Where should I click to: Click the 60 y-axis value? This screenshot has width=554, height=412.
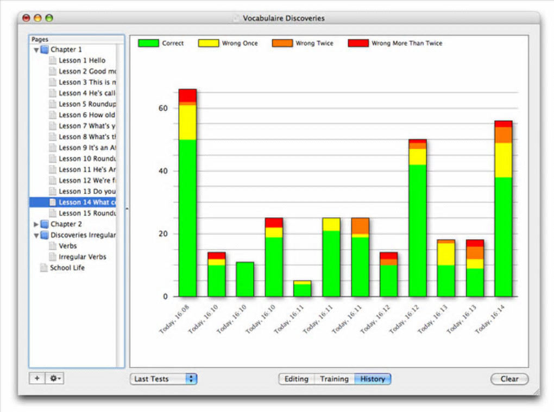[163, 108]
